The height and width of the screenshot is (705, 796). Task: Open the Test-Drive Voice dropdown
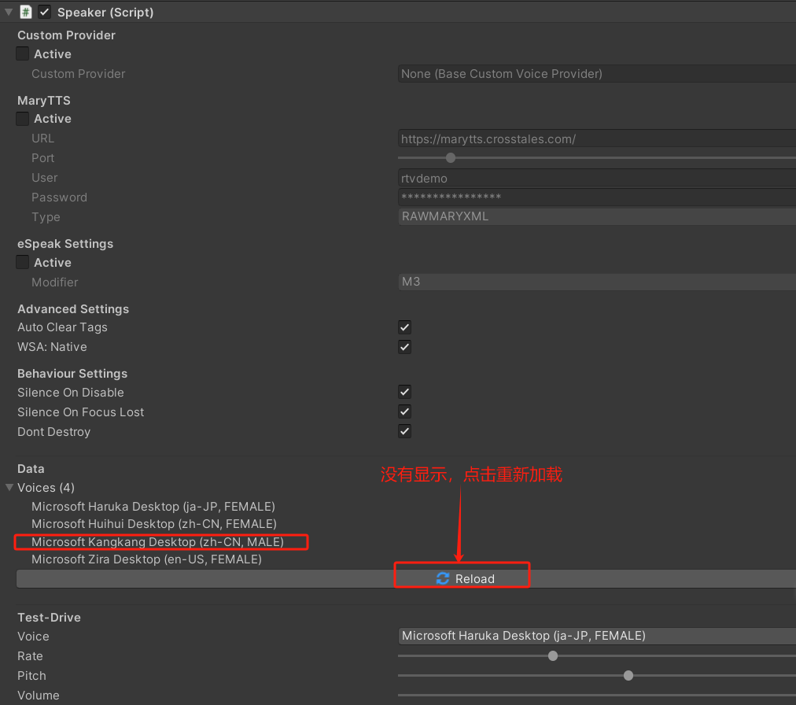(x=595, y=636)
